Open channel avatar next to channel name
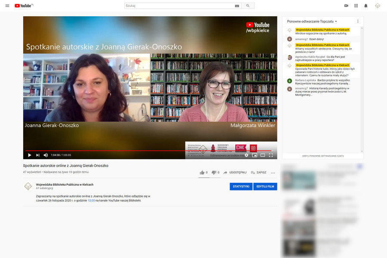This screenshot has height=258, width=387. [28, 186]
